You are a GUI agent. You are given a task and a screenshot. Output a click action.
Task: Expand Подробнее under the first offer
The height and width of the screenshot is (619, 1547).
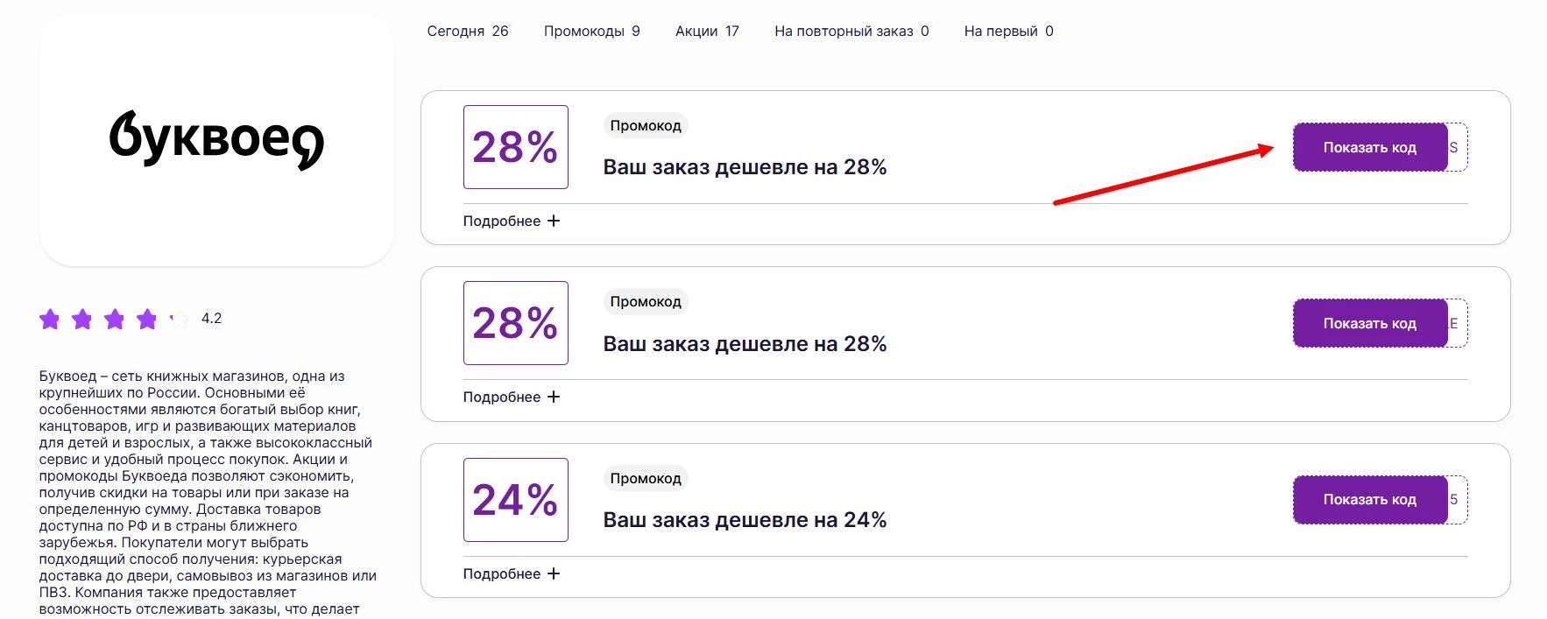click(510, 221)
